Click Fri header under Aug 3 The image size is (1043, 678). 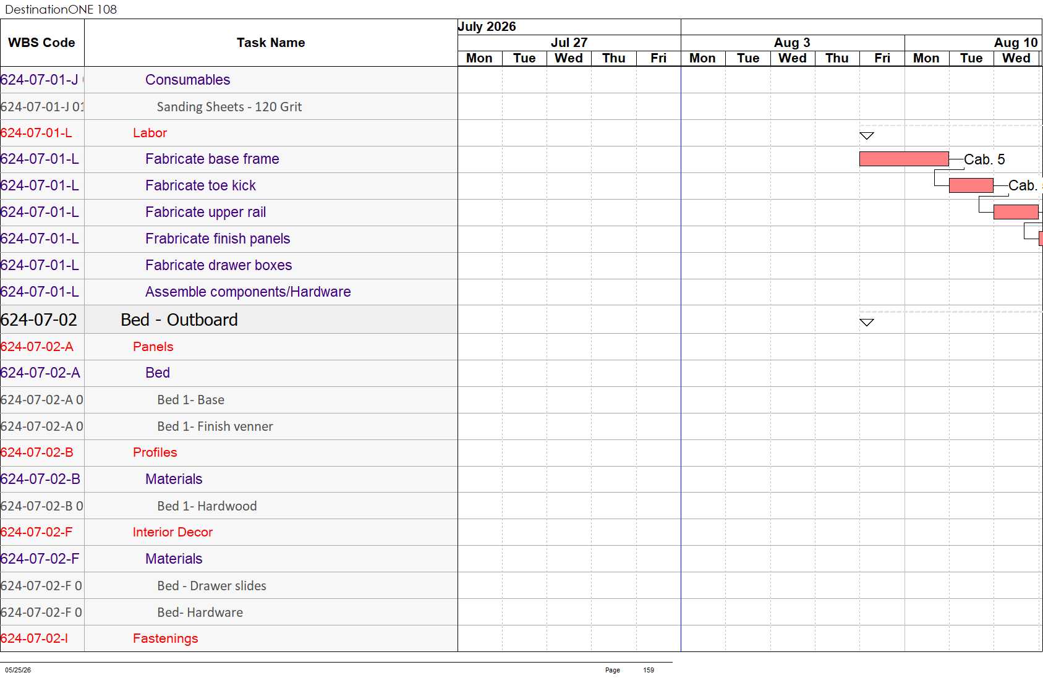(882, 58)
